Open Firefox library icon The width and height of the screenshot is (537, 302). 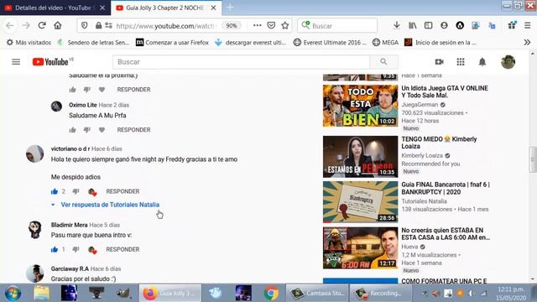(x=412, y=25)
